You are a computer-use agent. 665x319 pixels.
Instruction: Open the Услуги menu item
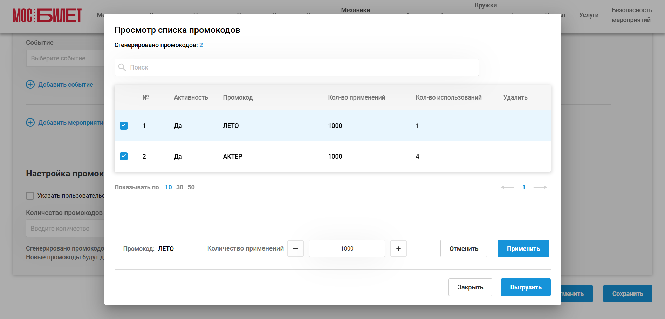[589, 15]
